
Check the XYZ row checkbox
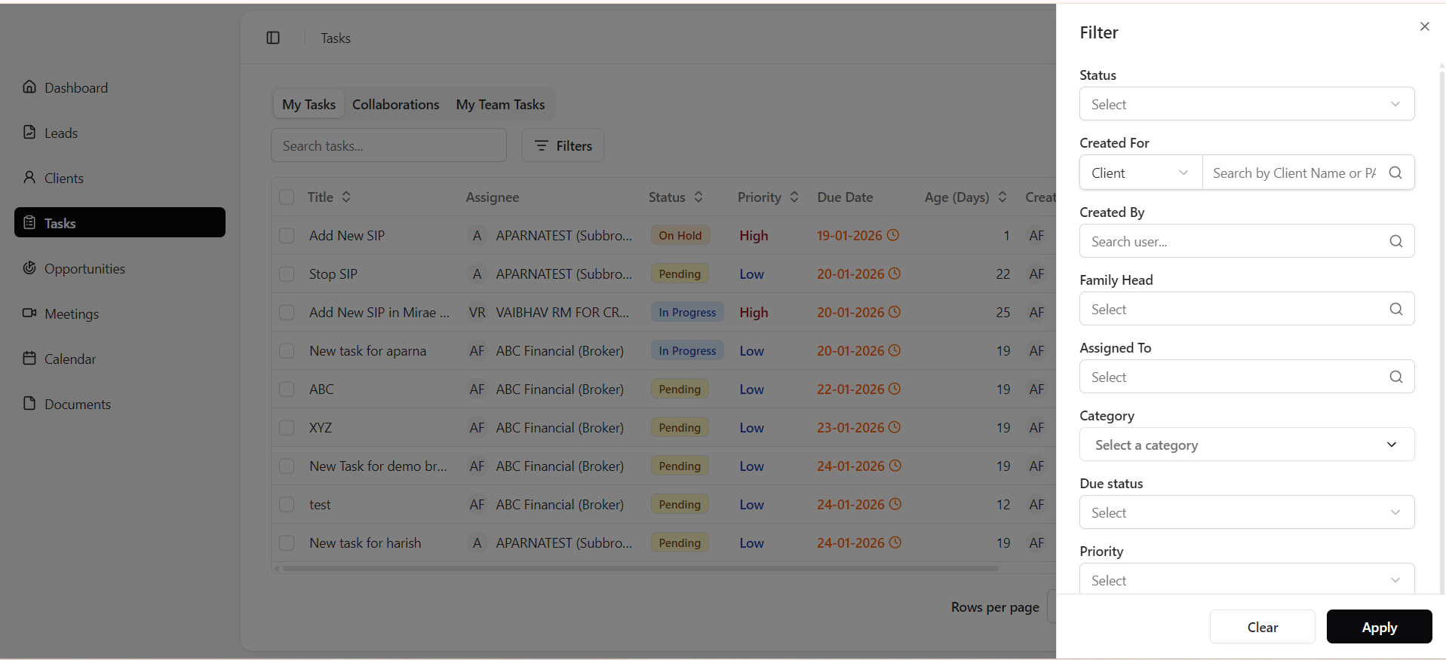coord(287,427)
